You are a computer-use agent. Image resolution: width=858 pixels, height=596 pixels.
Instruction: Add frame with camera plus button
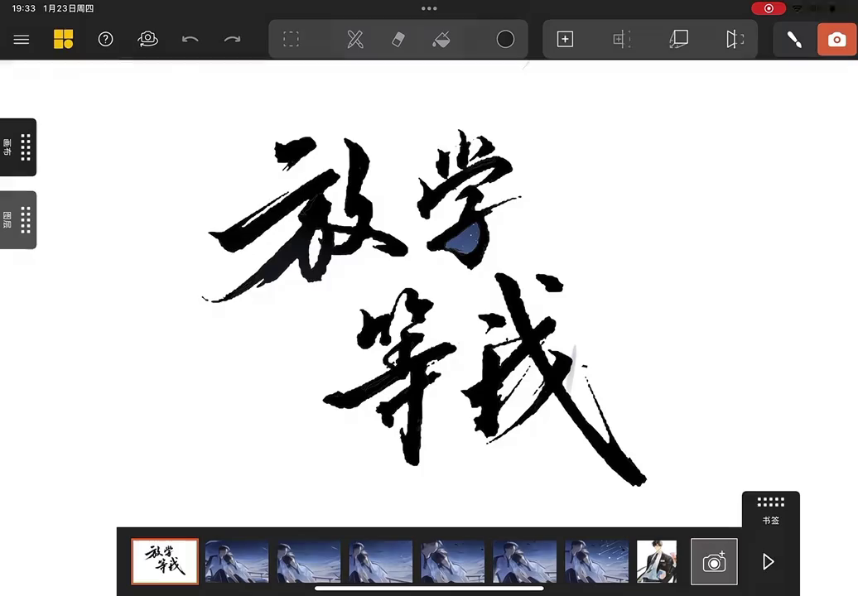pyautogui.click(x=714, y=561)
